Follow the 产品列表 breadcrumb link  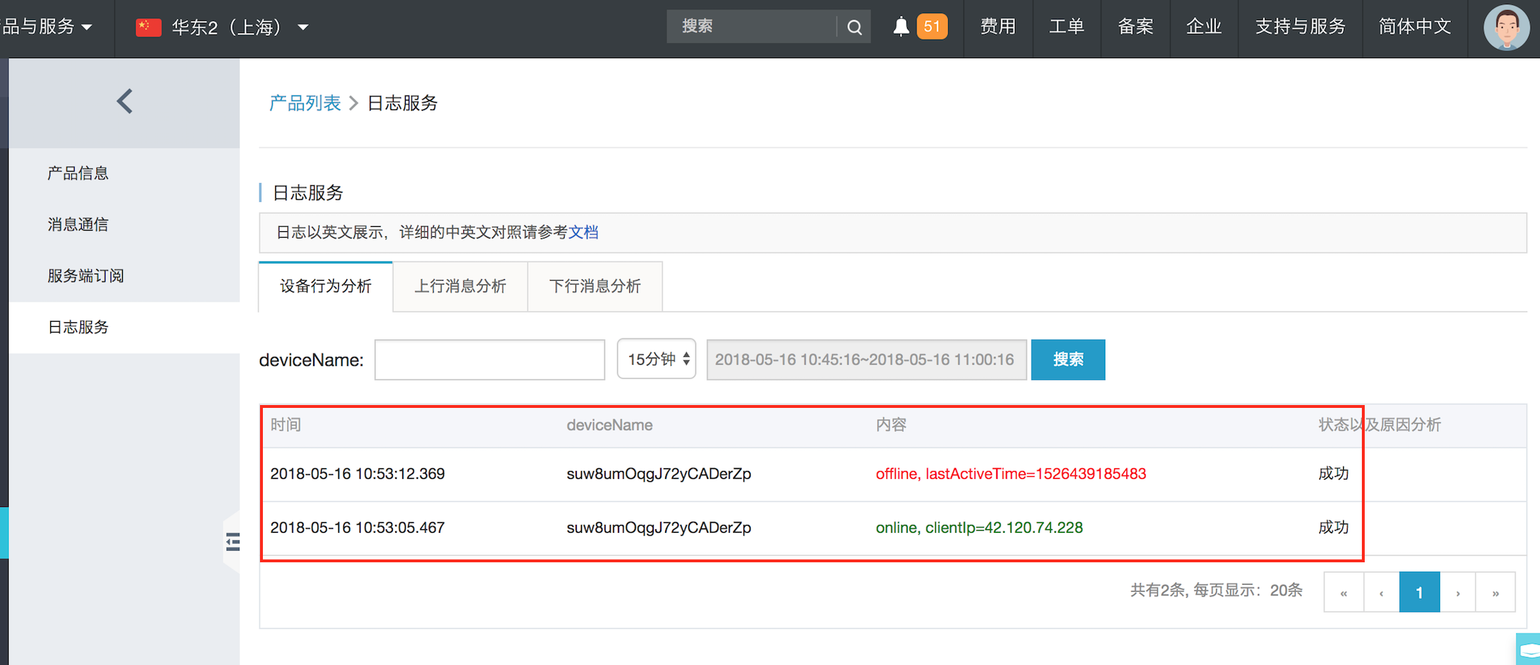pos(305,103)
